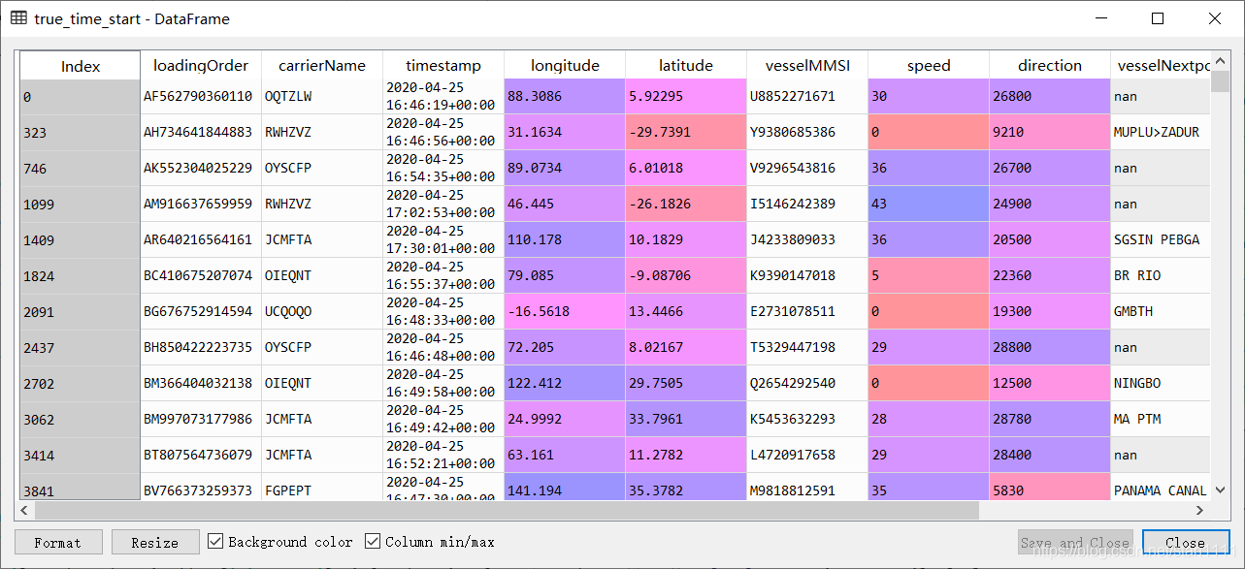Select direction cell 12500
This screenshot has height=569, width=1245.
1050,383
